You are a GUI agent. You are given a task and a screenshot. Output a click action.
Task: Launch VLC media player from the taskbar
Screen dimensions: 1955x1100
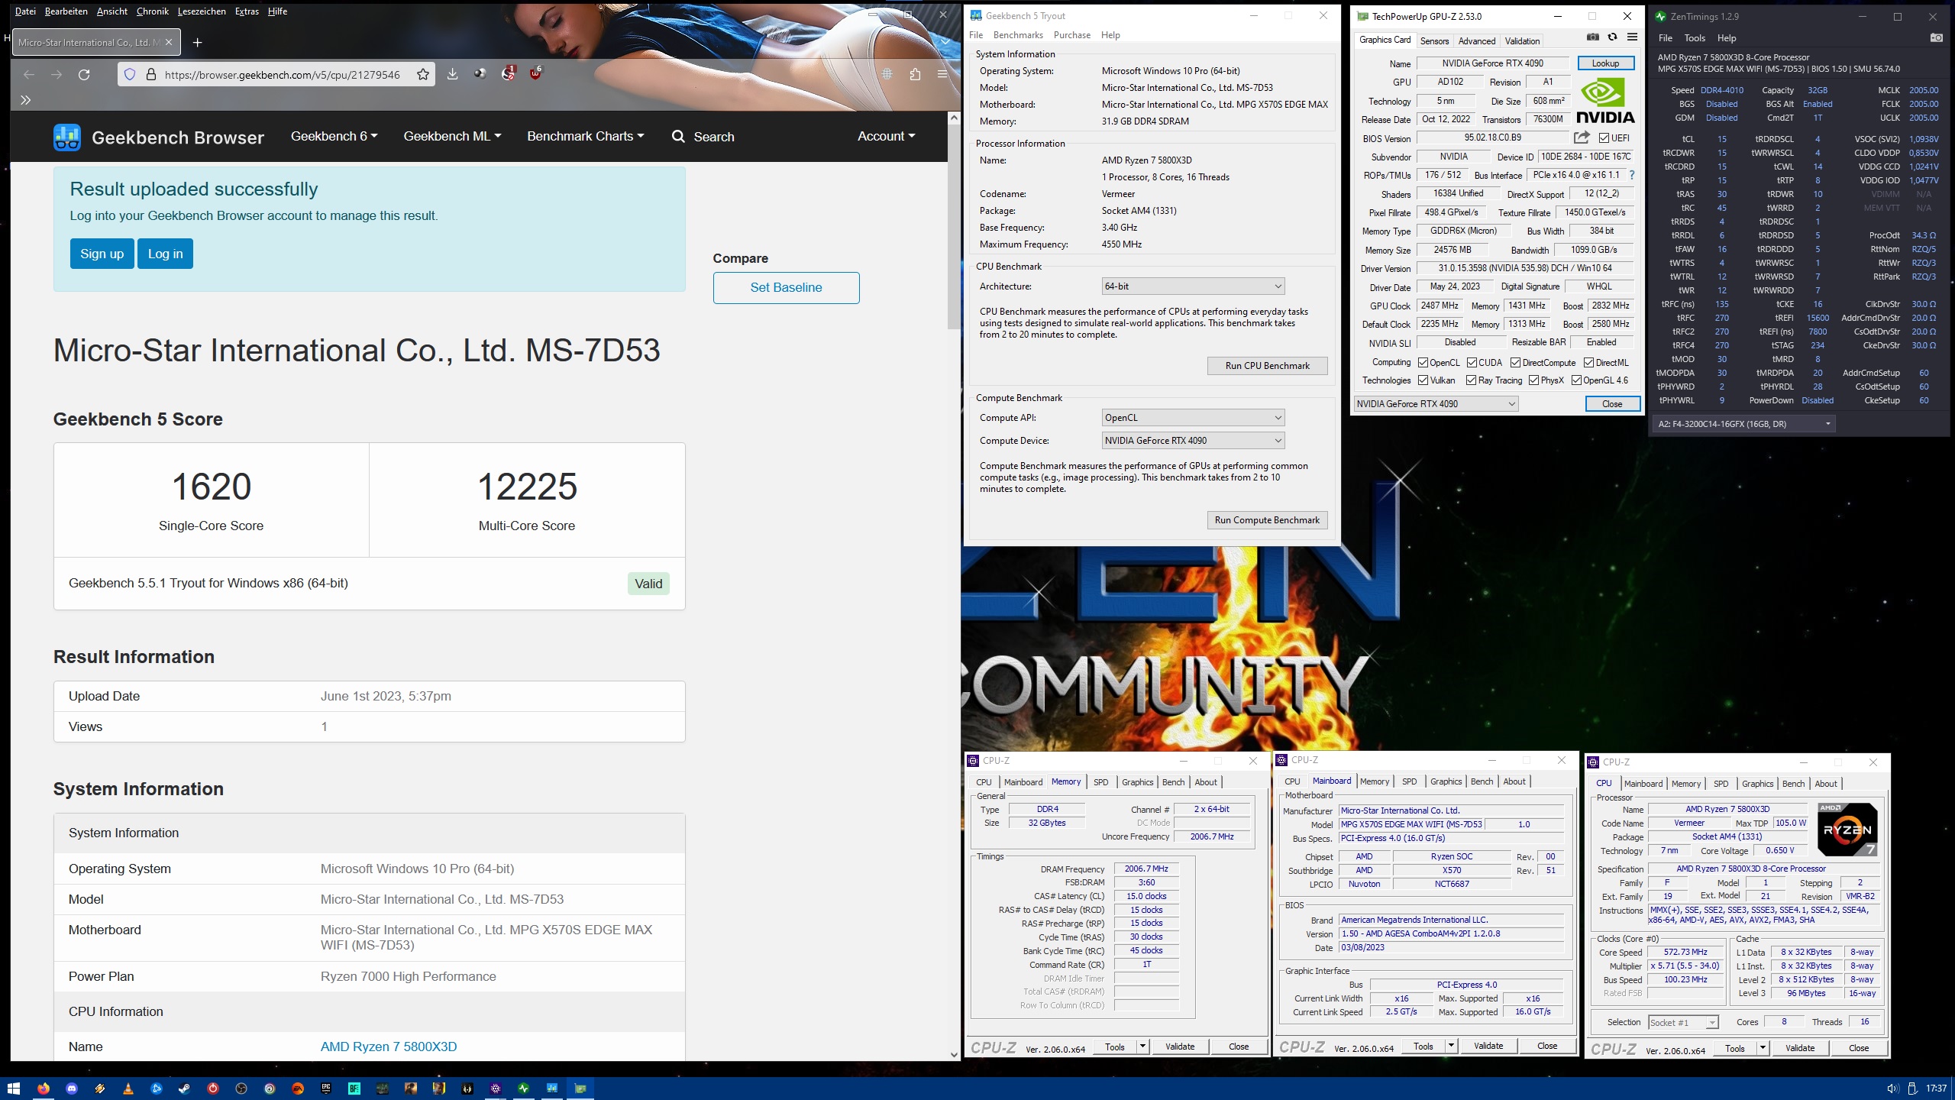click(x=128, y=1089)
